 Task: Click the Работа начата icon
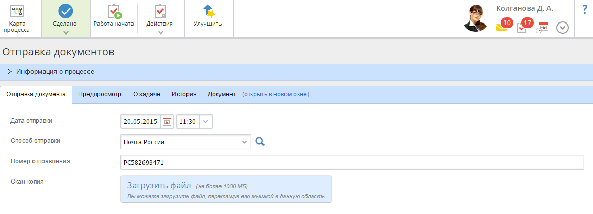pyautogui.click(x=114, y=12)
